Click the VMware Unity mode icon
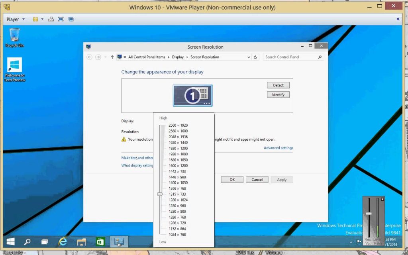The image size is (408, 255). 71,19
